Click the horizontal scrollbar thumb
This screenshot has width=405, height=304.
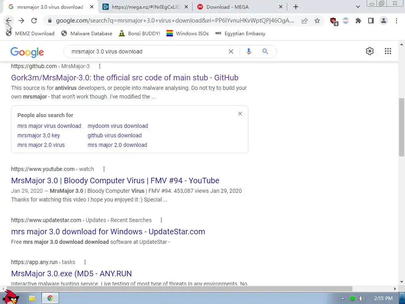pyautogui.click(x=179, y=289)
